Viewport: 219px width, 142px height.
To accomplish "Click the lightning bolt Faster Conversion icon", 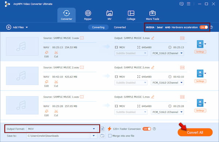I will [109, 129].
